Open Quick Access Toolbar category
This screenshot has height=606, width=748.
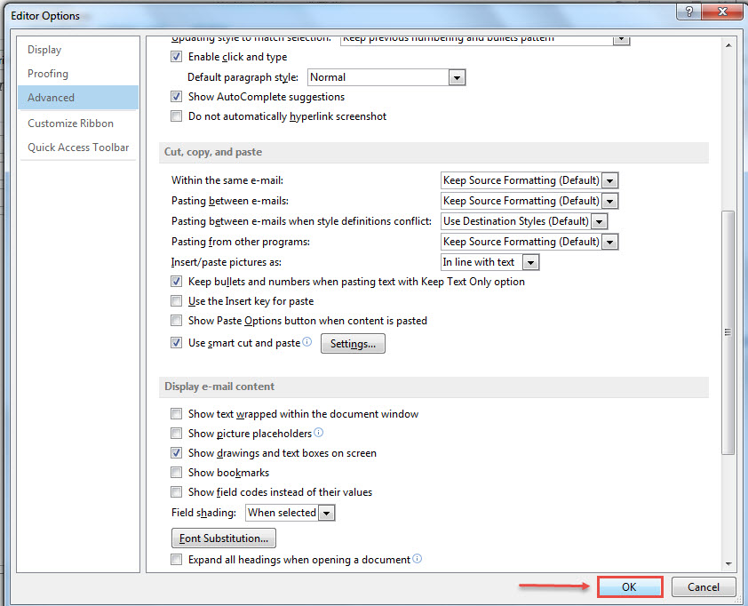tap(78, 147)
